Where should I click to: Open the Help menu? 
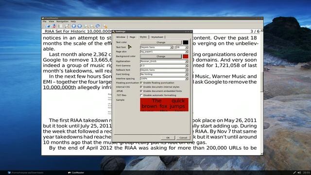point(73,21)
